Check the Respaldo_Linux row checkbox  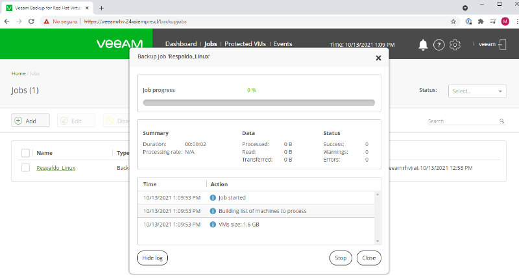point(25,168)
